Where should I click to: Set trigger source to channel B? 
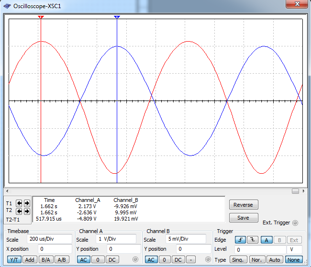point(280,240)
